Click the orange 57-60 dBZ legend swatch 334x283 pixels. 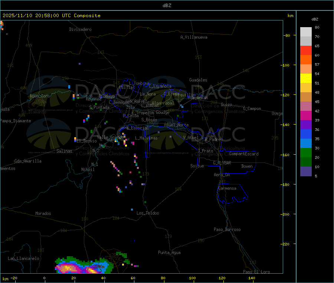[306, 60]
